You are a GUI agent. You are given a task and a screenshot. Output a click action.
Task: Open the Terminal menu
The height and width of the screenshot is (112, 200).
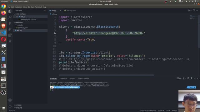click(38, 7)
